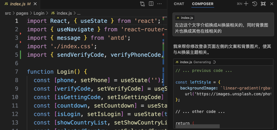Image resolution: width=277 pixels, height=130 pixels.
Task: Click the JS file icon in editor tab
Action: (6, 4)
